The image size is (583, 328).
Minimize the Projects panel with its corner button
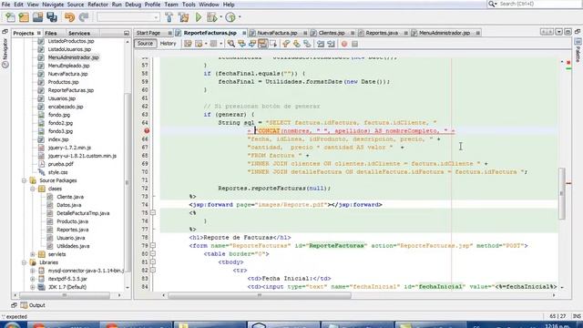pyautogui.click(x=127, y=33)
